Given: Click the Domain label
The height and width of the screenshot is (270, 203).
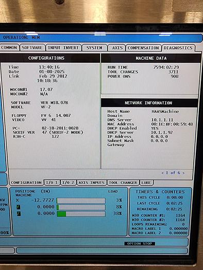Looking at the screenshot, I should pos(115,116).
